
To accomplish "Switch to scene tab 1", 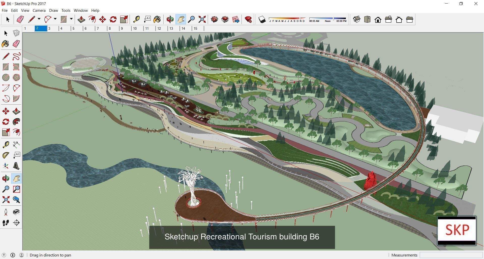I will 29,28.
